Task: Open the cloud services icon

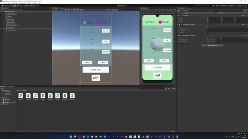Action: 217,6
